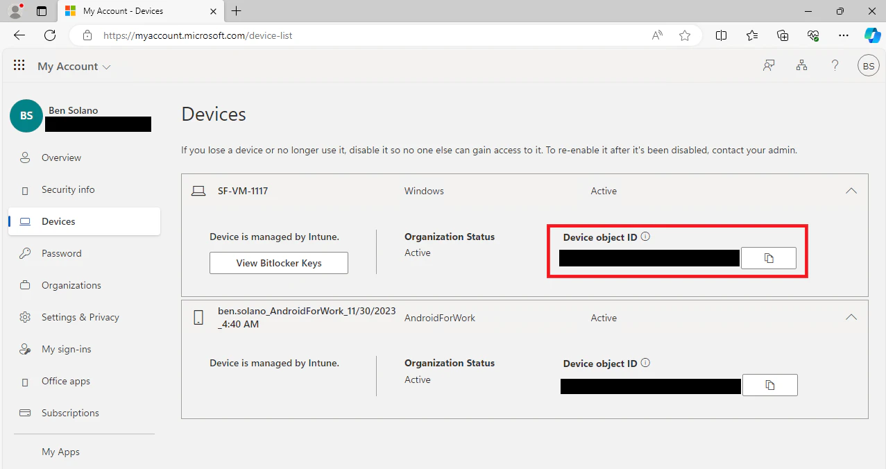
Task: Click the Security info icon
Action: point(25,190)
